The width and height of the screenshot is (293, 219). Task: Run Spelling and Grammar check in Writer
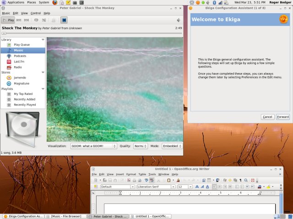146,180
